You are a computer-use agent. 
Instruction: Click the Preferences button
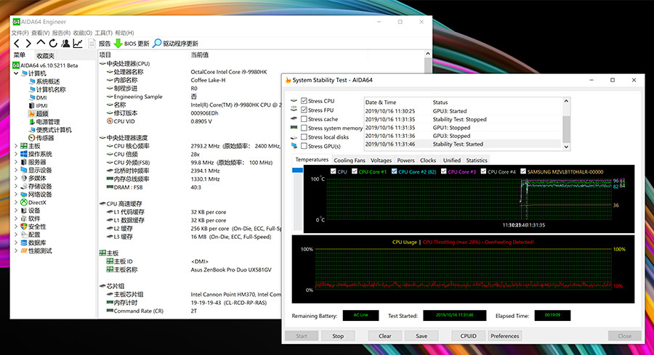pyautogui.click(x=505, y=336)
